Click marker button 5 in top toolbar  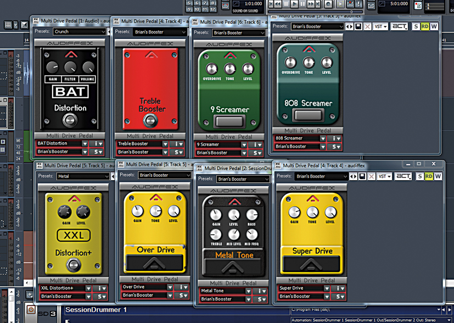click(x=189, y=3)
